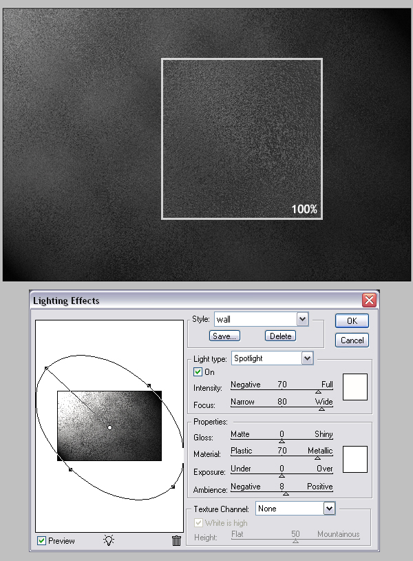The height and width of the screenshot is (561, 413).
Task: Click the Material slider handle
Action: pos(317,458)
